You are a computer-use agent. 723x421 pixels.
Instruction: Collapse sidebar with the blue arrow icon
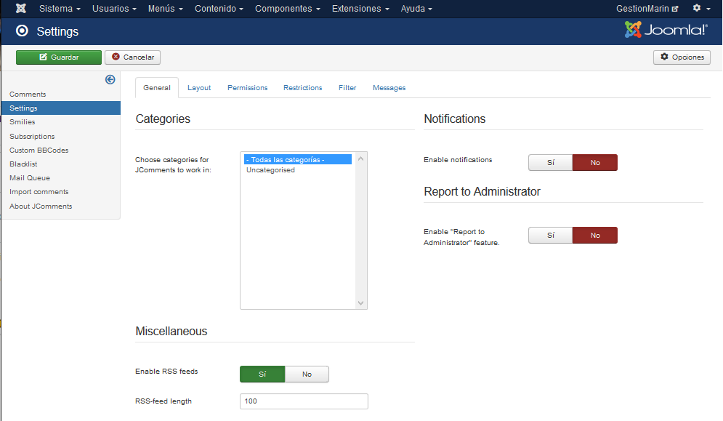(110, 80)
